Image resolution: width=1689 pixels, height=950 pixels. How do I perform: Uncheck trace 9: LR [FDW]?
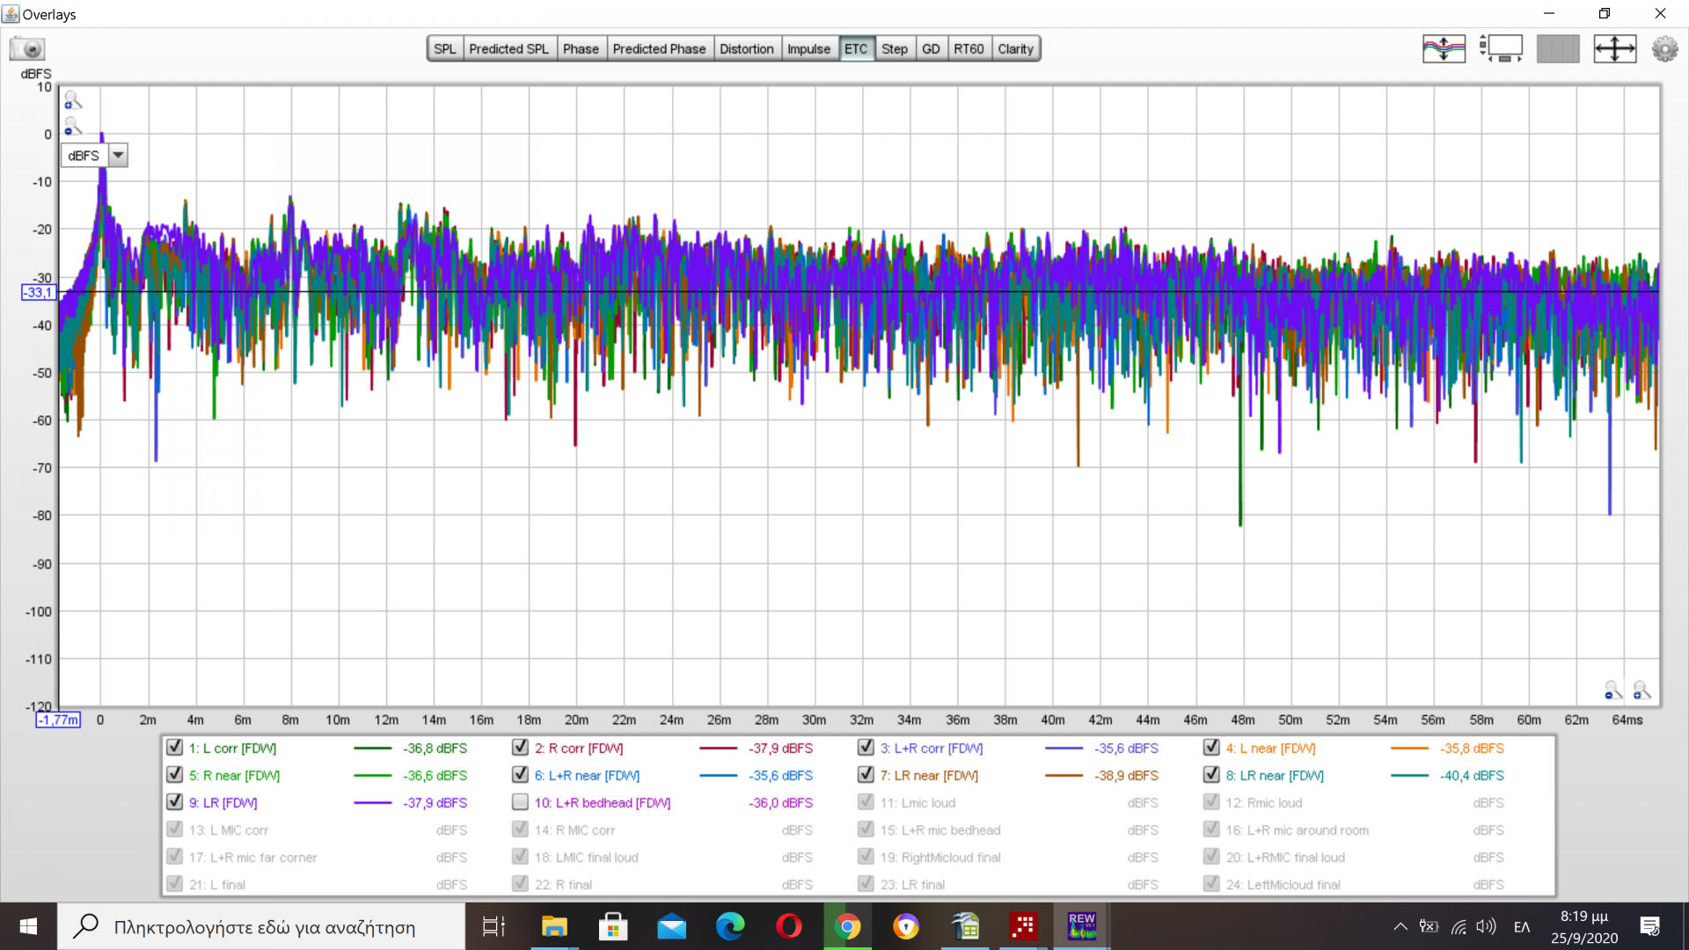pos(174,802)
